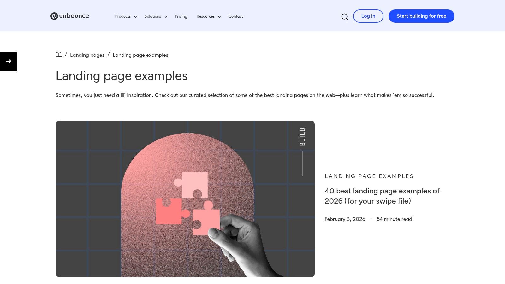The height and width of the screenshot is (284, 505).
Task: Expand the Resources chevron
Action: (x=219, y=17)
